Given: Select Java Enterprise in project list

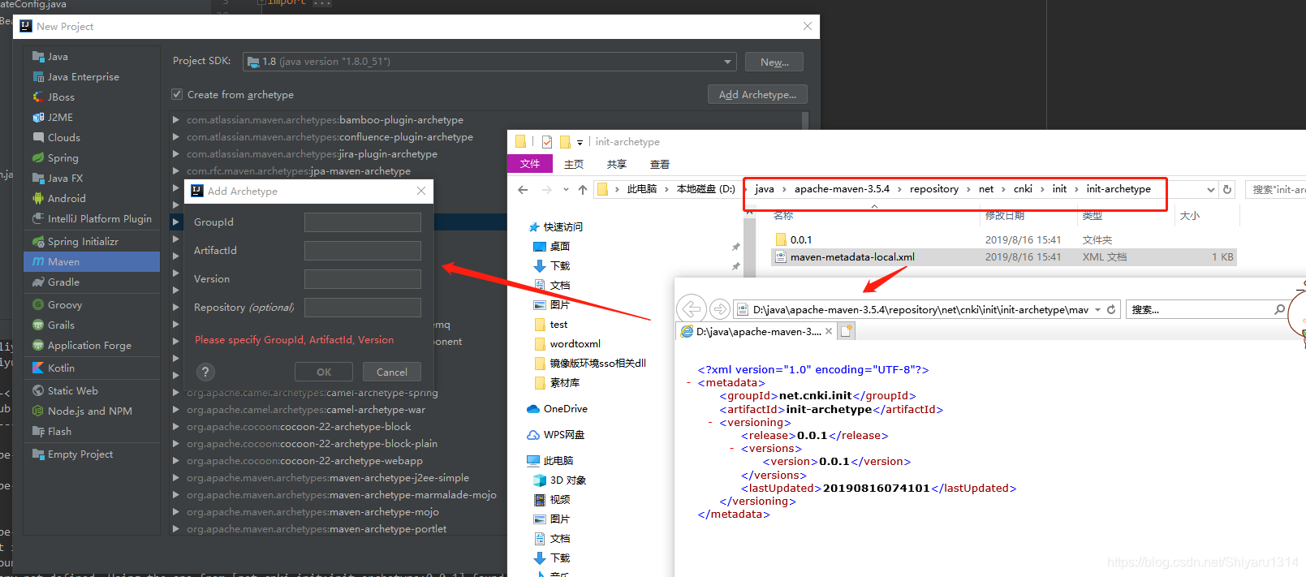Looking at the screenshot, I should [83, 77].
